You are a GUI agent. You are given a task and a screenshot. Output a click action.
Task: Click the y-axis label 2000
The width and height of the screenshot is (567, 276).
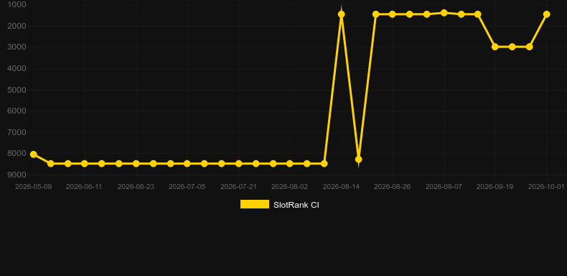click(x=17, y=26)
